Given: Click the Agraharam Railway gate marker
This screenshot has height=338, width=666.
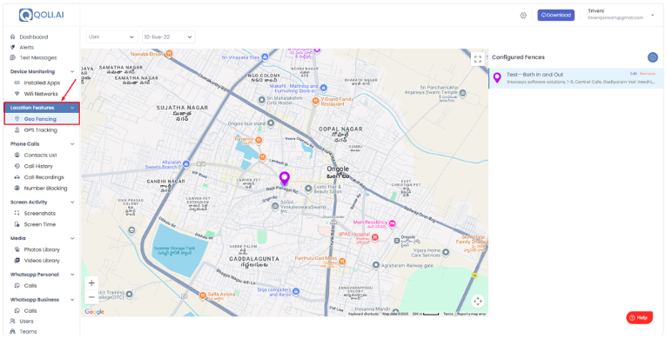Looking at the screenshot, I should pos(375,265).
